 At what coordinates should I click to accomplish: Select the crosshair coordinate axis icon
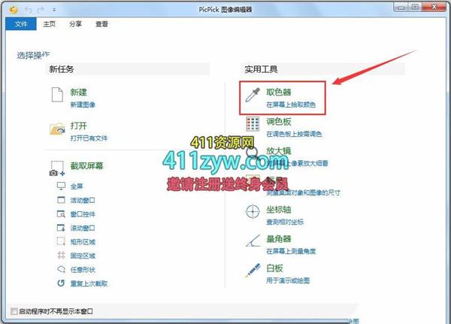(x=253, y=211)
